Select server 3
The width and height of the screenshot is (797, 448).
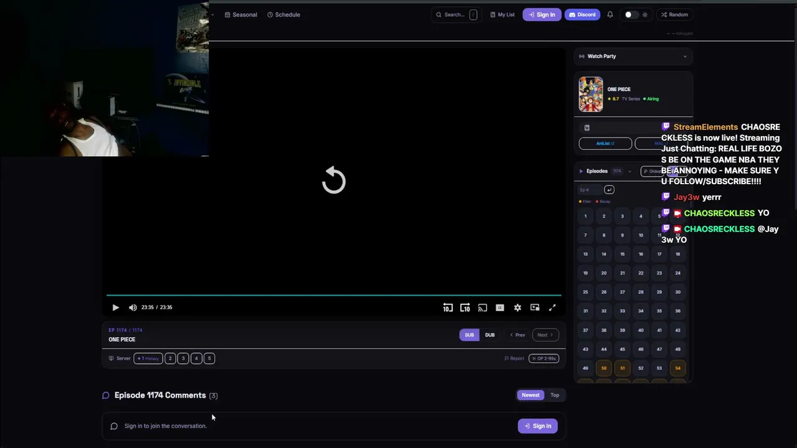[183, 358]
